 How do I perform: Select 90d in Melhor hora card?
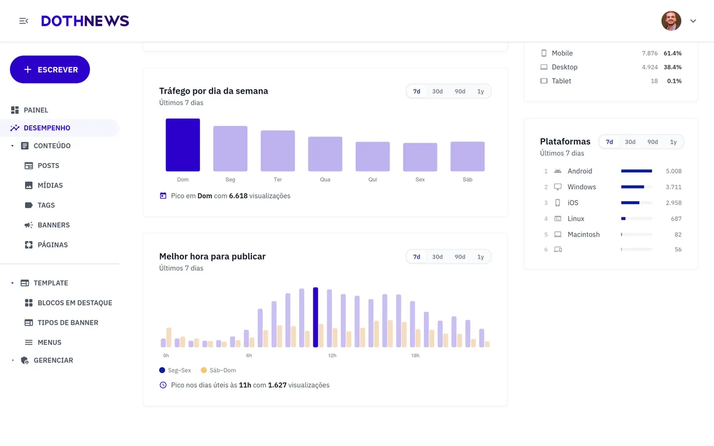coord(460,257)
